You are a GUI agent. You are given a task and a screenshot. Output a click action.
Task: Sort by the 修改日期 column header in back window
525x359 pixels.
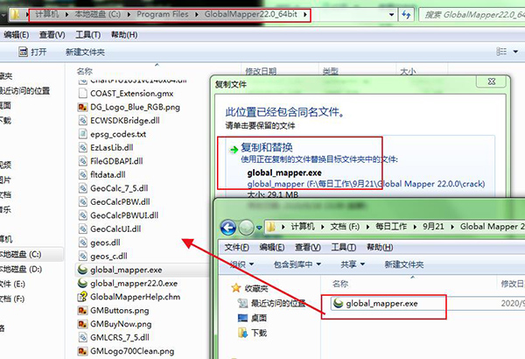pos(261,71)
